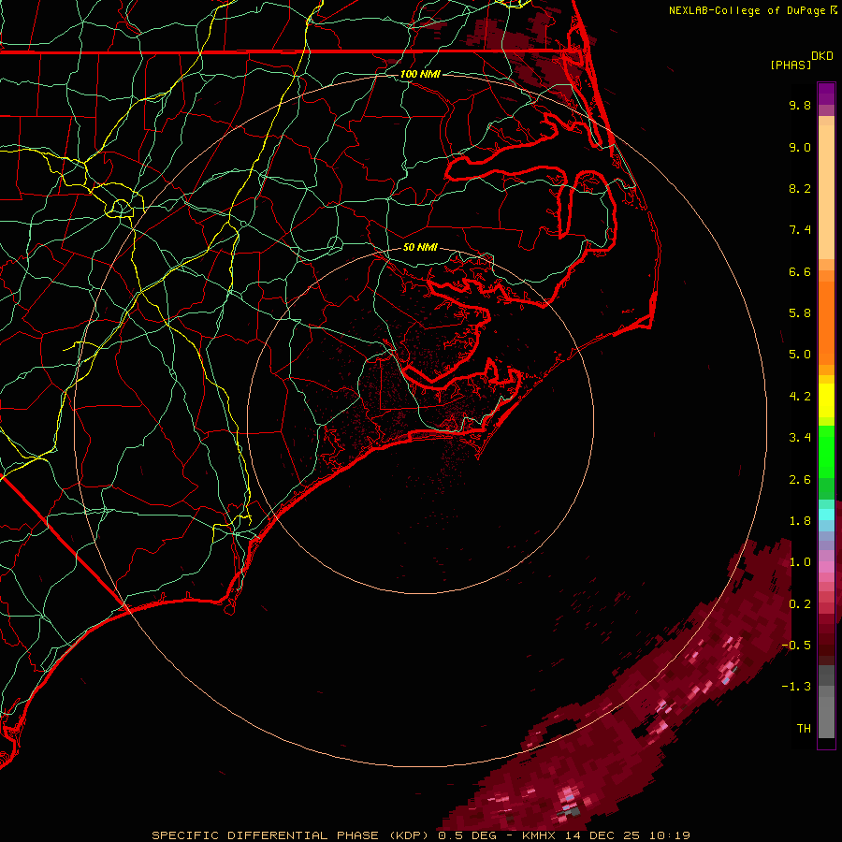Screen dimensions: 842x842
Task: Click the 1.0 scale value
Action: [800, 562]
